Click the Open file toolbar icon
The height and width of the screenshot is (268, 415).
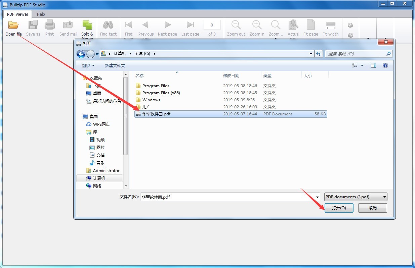click(x=13, y=25)
